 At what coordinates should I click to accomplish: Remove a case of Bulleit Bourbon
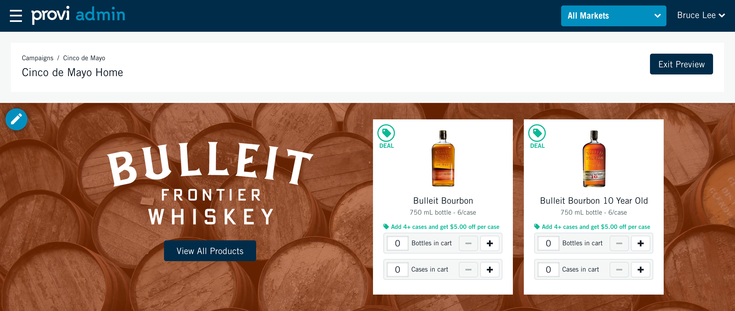pyautogui.click(x=468, y=269)
